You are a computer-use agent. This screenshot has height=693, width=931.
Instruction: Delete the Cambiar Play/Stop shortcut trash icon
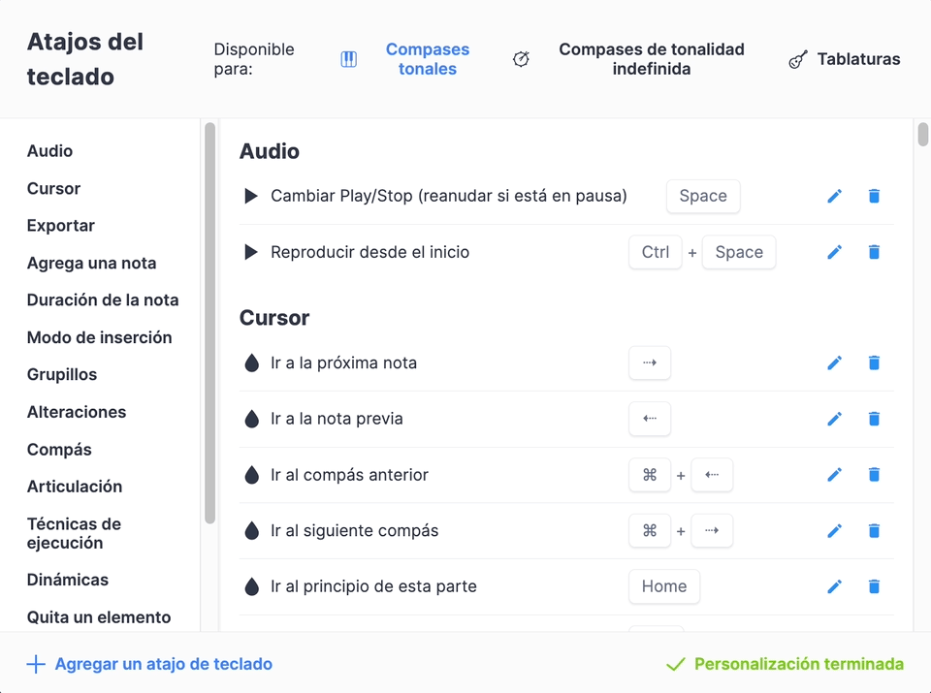pos(874,196)
